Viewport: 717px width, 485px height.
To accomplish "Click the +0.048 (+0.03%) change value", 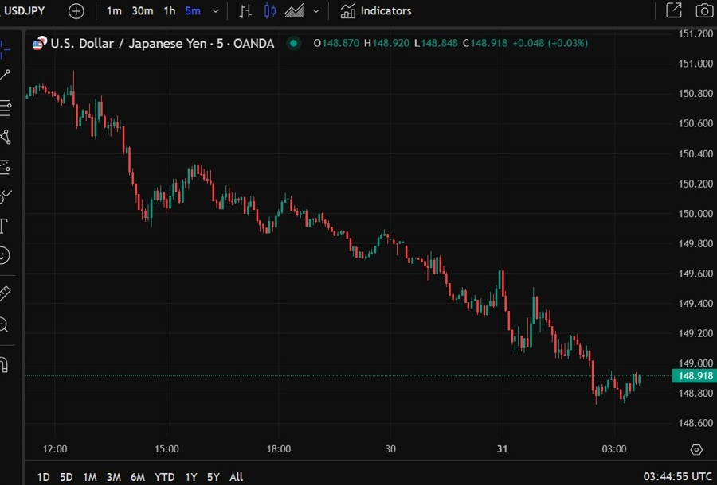I will pyautogui.click(x=550, y=44).
